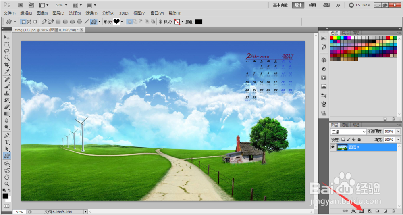The image size is (403, 215).
Task: Click the foreground color swatch in toolbox
Action: (x=5, y=196)
